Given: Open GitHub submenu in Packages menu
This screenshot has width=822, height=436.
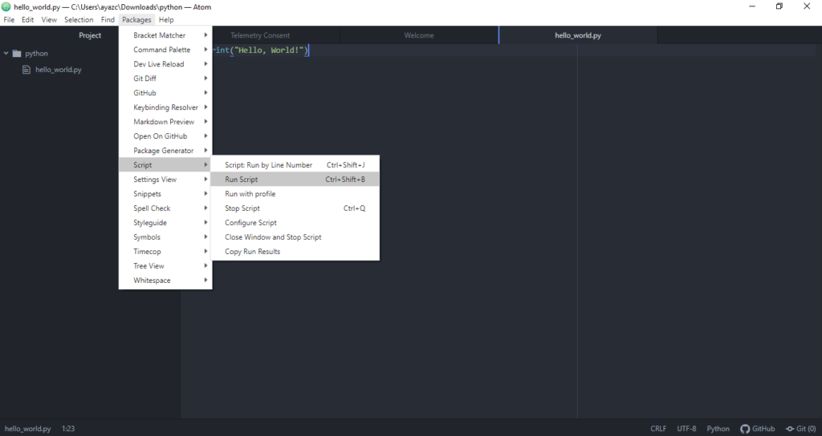Looking at the screenshot, I should coord(165,93).
